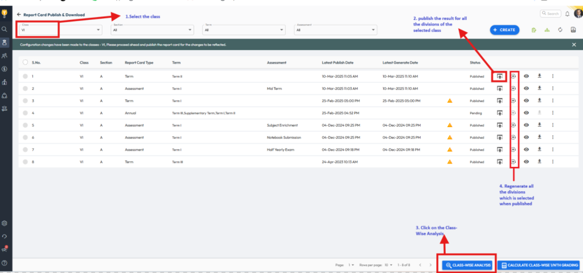
Task: Click the notification bell icon
Action: 567,14
